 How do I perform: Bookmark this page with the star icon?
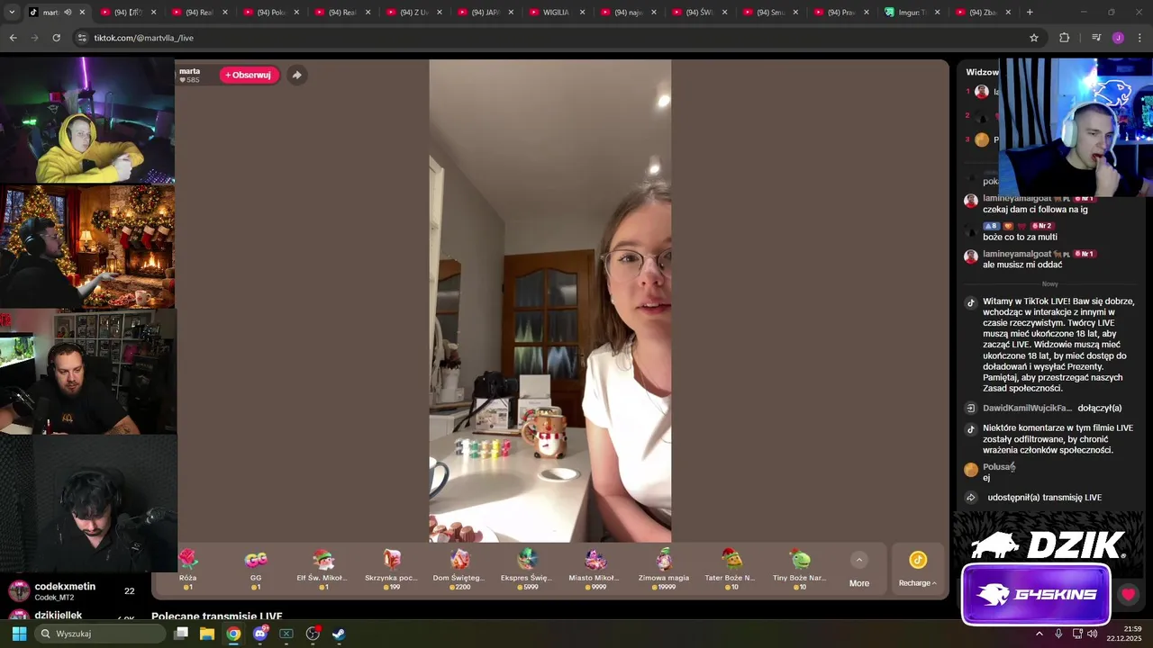[1034, 38]
